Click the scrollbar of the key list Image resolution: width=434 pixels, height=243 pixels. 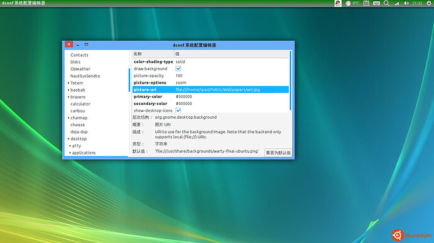pyautogui.click(x=291, y=80)
